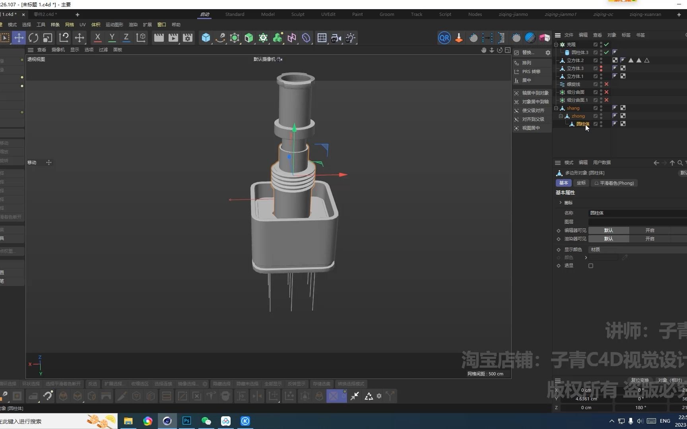Image resolution: width=687 pixels, height=429 pixels.
Task: Collapse the shang object hierarchy
Action: pos(556,108)
